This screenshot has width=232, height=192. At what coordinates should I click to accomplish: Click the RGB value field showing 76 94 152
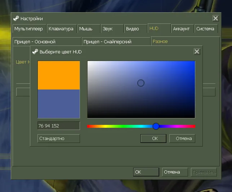click(x=59, y=126)
